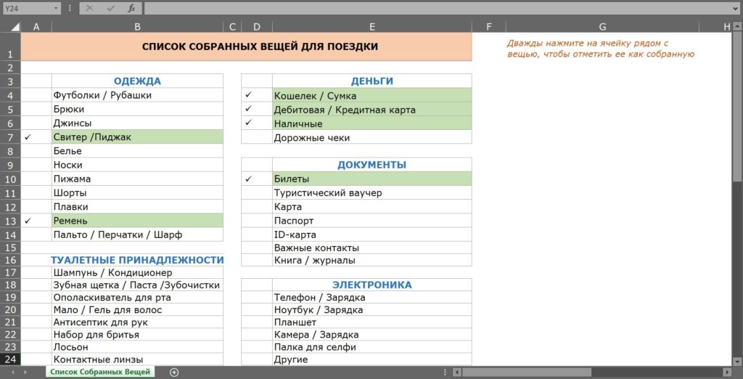Select the ОДЕЖДА header cell
Viewport: 743px width, 379px height.
137,81
